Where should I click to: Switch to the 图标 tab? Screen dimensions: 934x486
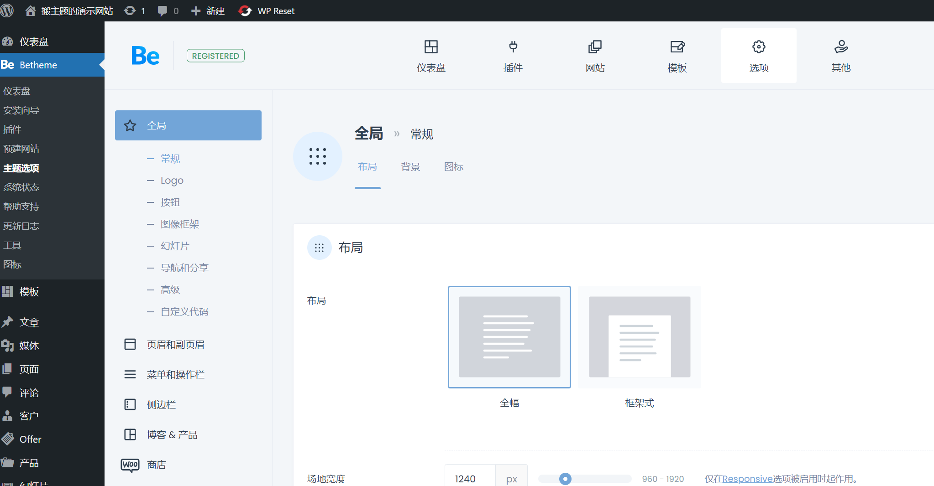click(x=454, y=167)
